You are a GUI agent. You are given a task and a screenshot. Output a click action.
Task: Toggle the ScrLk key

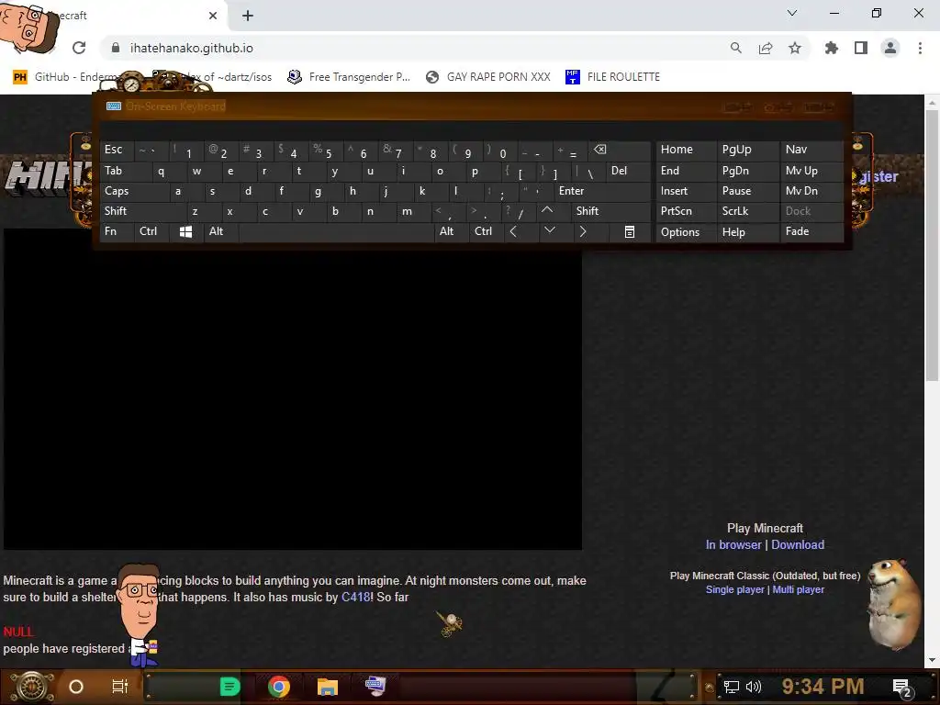coord(748,211)
